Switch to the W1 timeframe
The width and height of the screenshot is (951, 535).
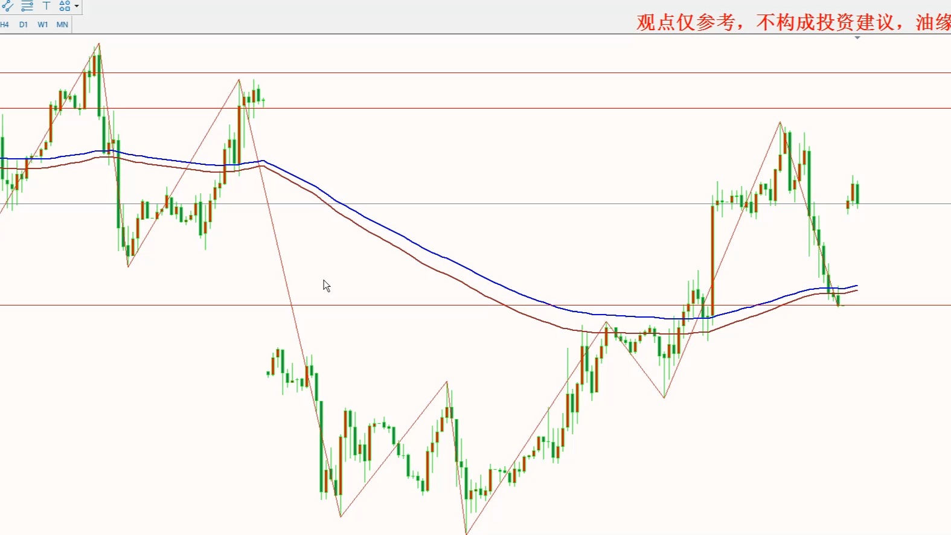43,25
